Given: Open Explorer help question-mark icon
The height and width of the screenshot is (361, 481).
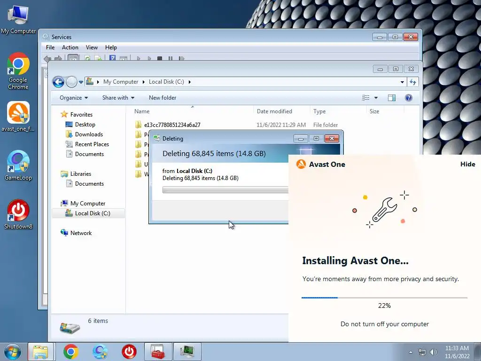Looking at the screenshot, I should [x=408, y=98].
